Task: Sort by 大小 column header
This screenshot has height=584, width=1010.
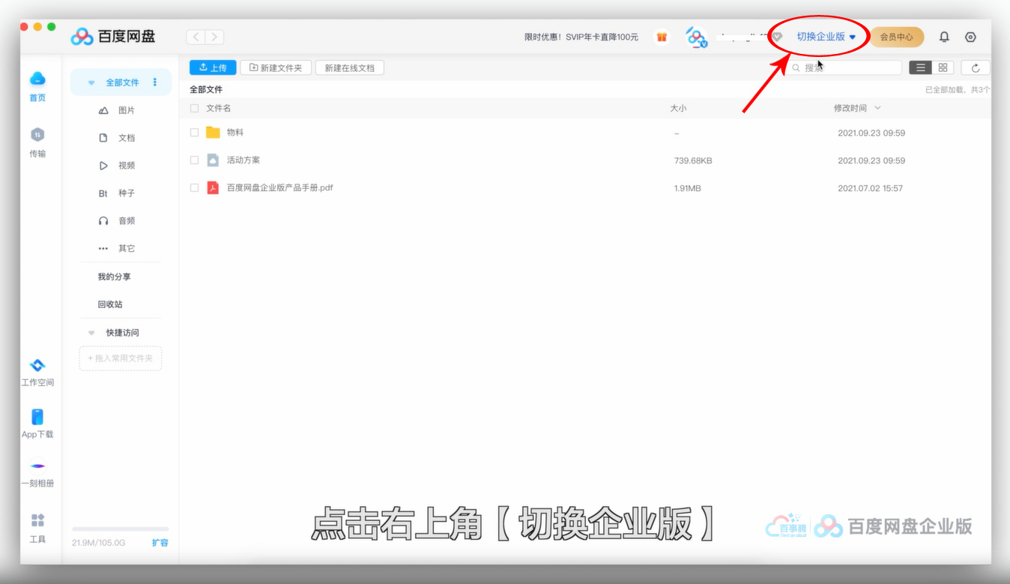Action: click(x=678, y=109)
